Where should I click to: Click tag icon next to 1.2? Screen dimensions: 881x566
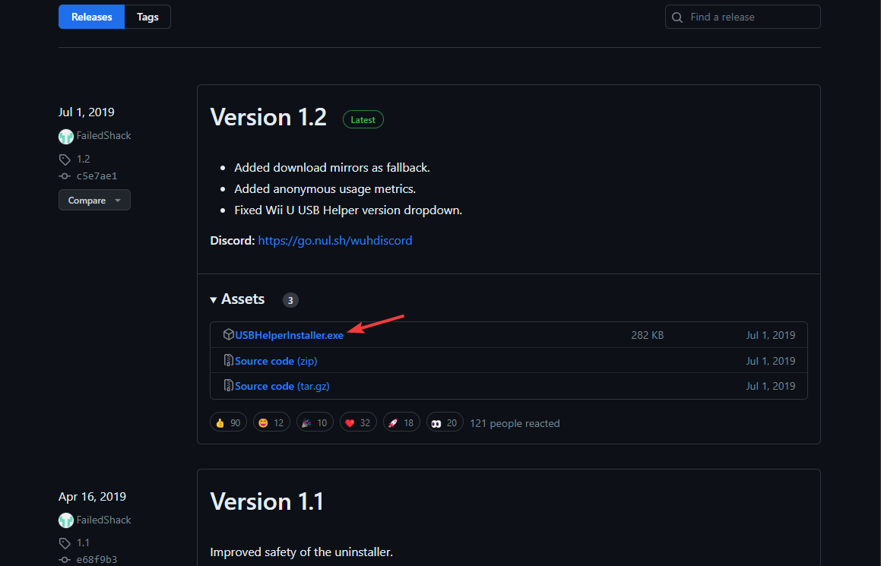coord(65,160)
